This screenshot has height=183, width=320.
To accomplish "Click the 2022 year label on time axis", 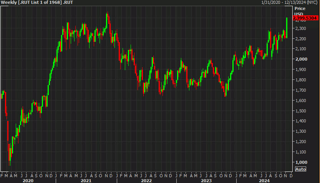I will [x=146, y=181].
